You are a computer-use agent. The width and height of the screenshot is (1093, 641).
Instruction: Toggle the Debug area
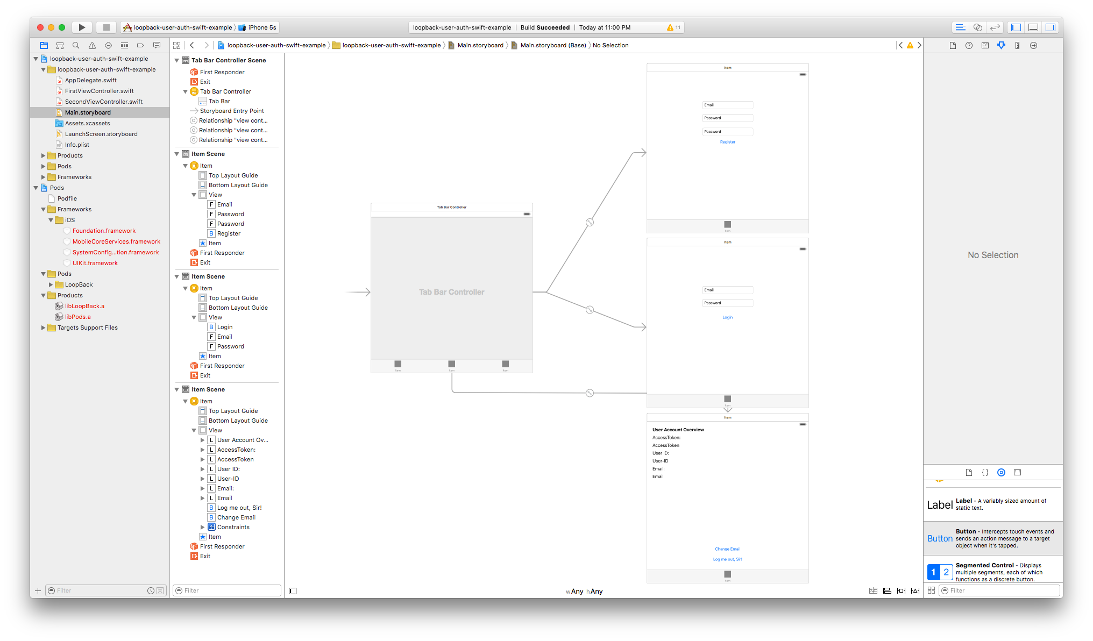coord(1033,27)
